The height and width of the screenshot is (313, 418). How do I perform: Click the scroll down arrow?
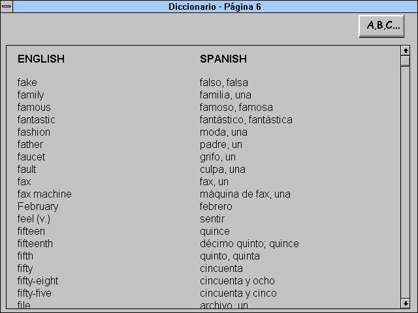click(406, 303)
